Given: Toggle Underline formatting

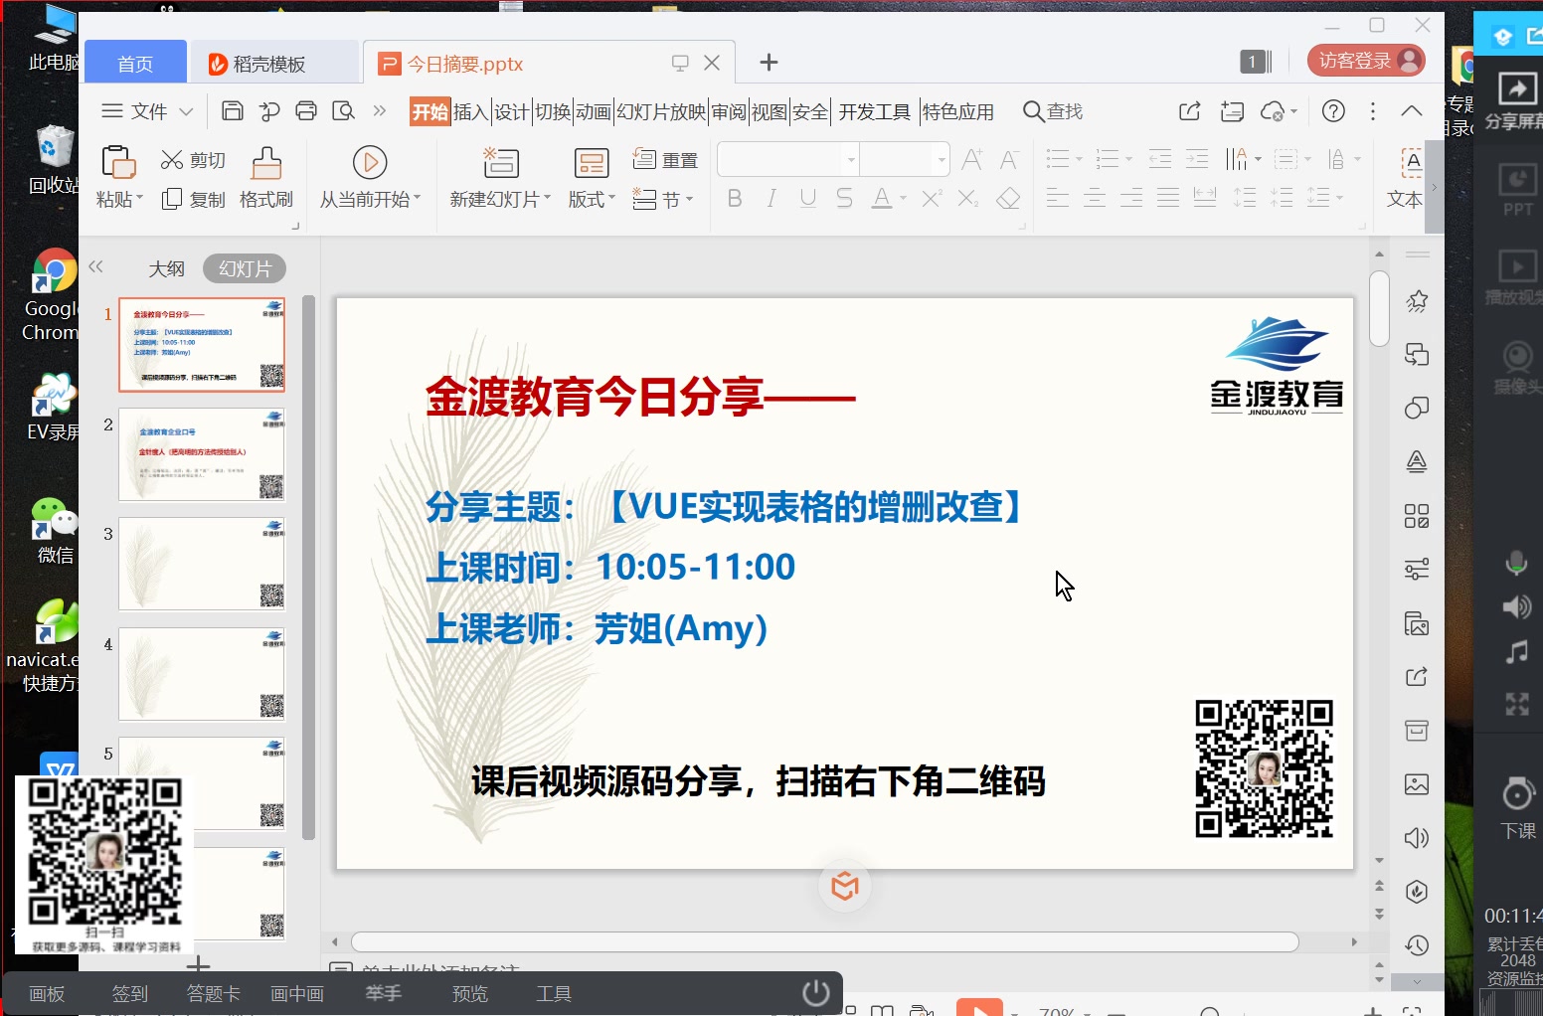Looking at the screenshot, I should pos(808,199).
